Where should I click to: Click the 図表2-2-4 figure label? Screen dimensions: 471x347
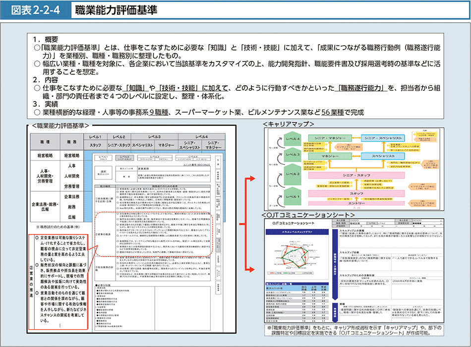tap(36, 9)
